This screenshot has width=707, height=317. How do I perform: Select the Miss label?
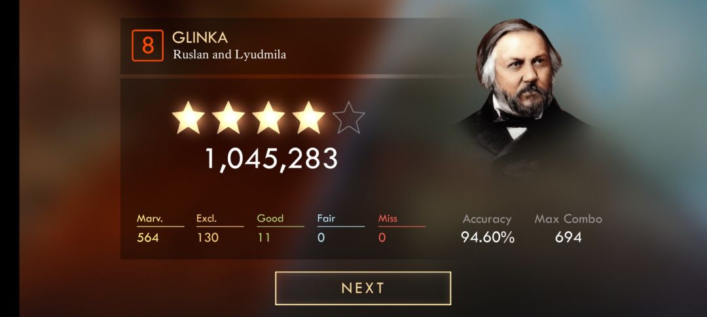tap(388, 219)
